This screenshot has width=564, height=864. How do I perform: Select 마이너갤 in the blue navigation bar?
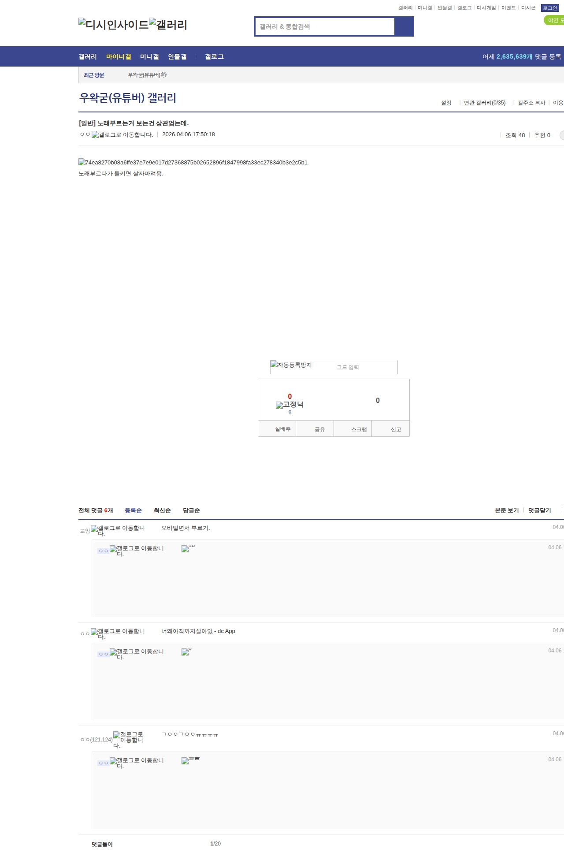[119, 57]
